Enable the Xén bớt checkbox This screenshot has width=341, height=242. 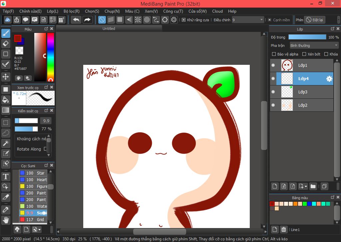pyautogui.click(x=304, y=54)
